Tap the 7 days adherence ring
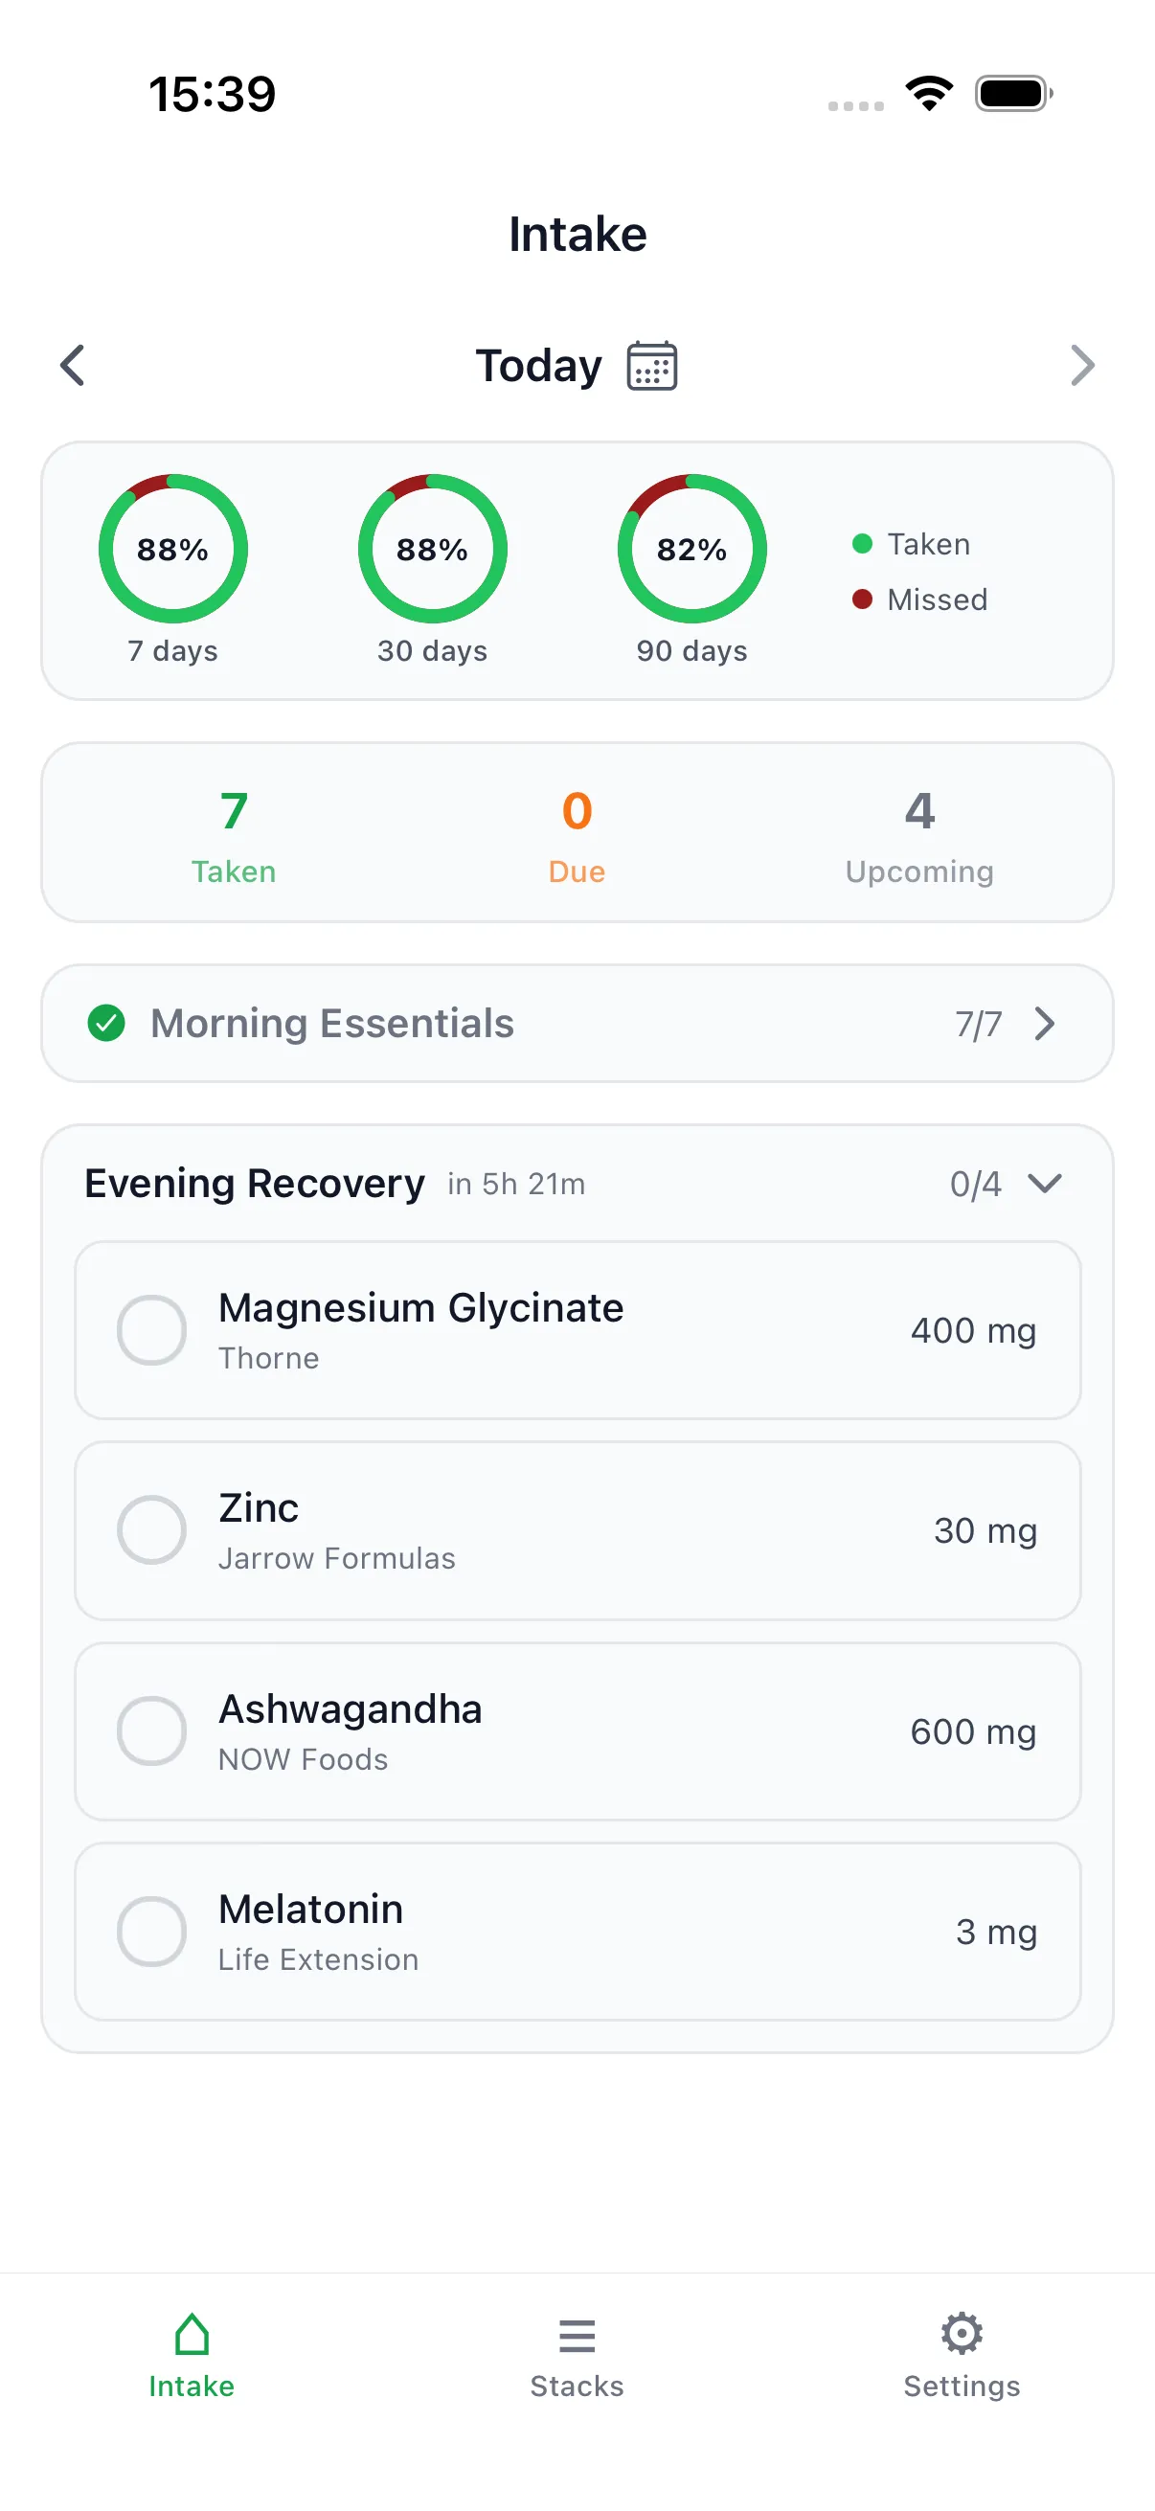 173,549
